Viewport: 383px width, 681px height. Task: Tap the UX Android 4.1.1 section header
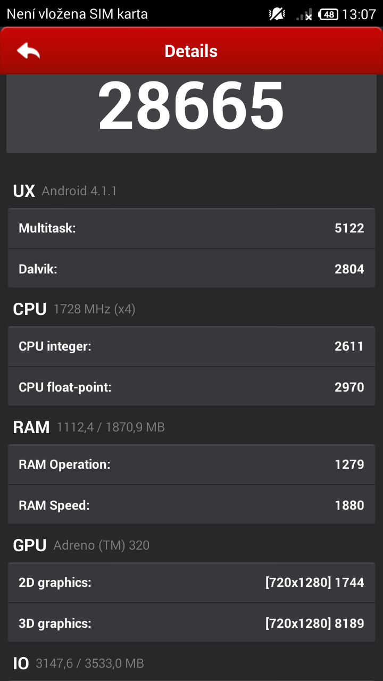[65, 191]
